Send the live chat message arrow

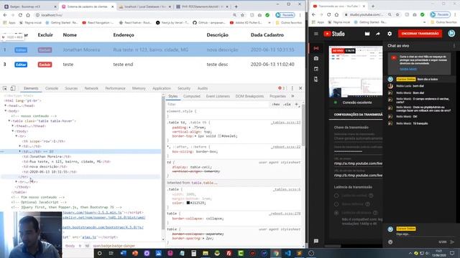click(x=452, y=242)
